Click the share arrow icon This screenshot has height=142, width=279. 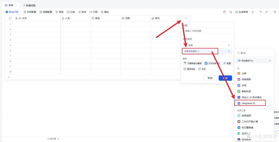[x=253, y=12]
